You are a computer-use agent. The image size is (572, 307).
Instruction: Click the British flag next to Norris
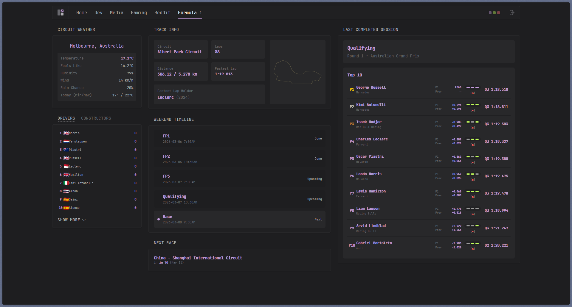66,133
